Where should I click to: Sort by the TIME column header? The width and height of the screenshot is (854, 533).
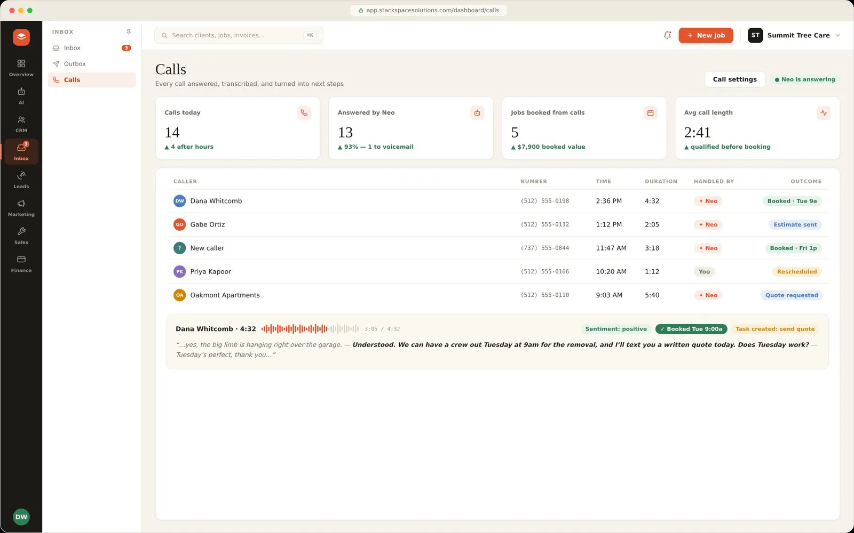click(604, 181)
